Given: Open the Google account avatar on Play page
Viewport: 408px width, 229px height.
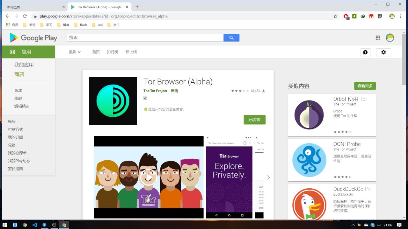Looking at the screenshot, I should [x=390, y=38].
